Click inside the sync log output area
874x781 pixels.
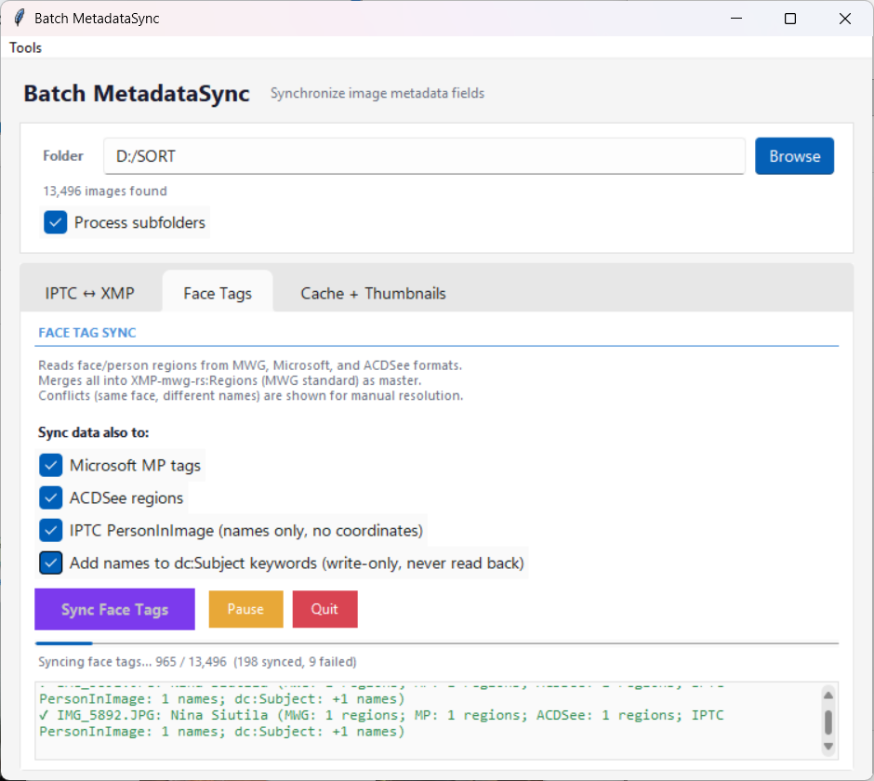coord(418,721)
